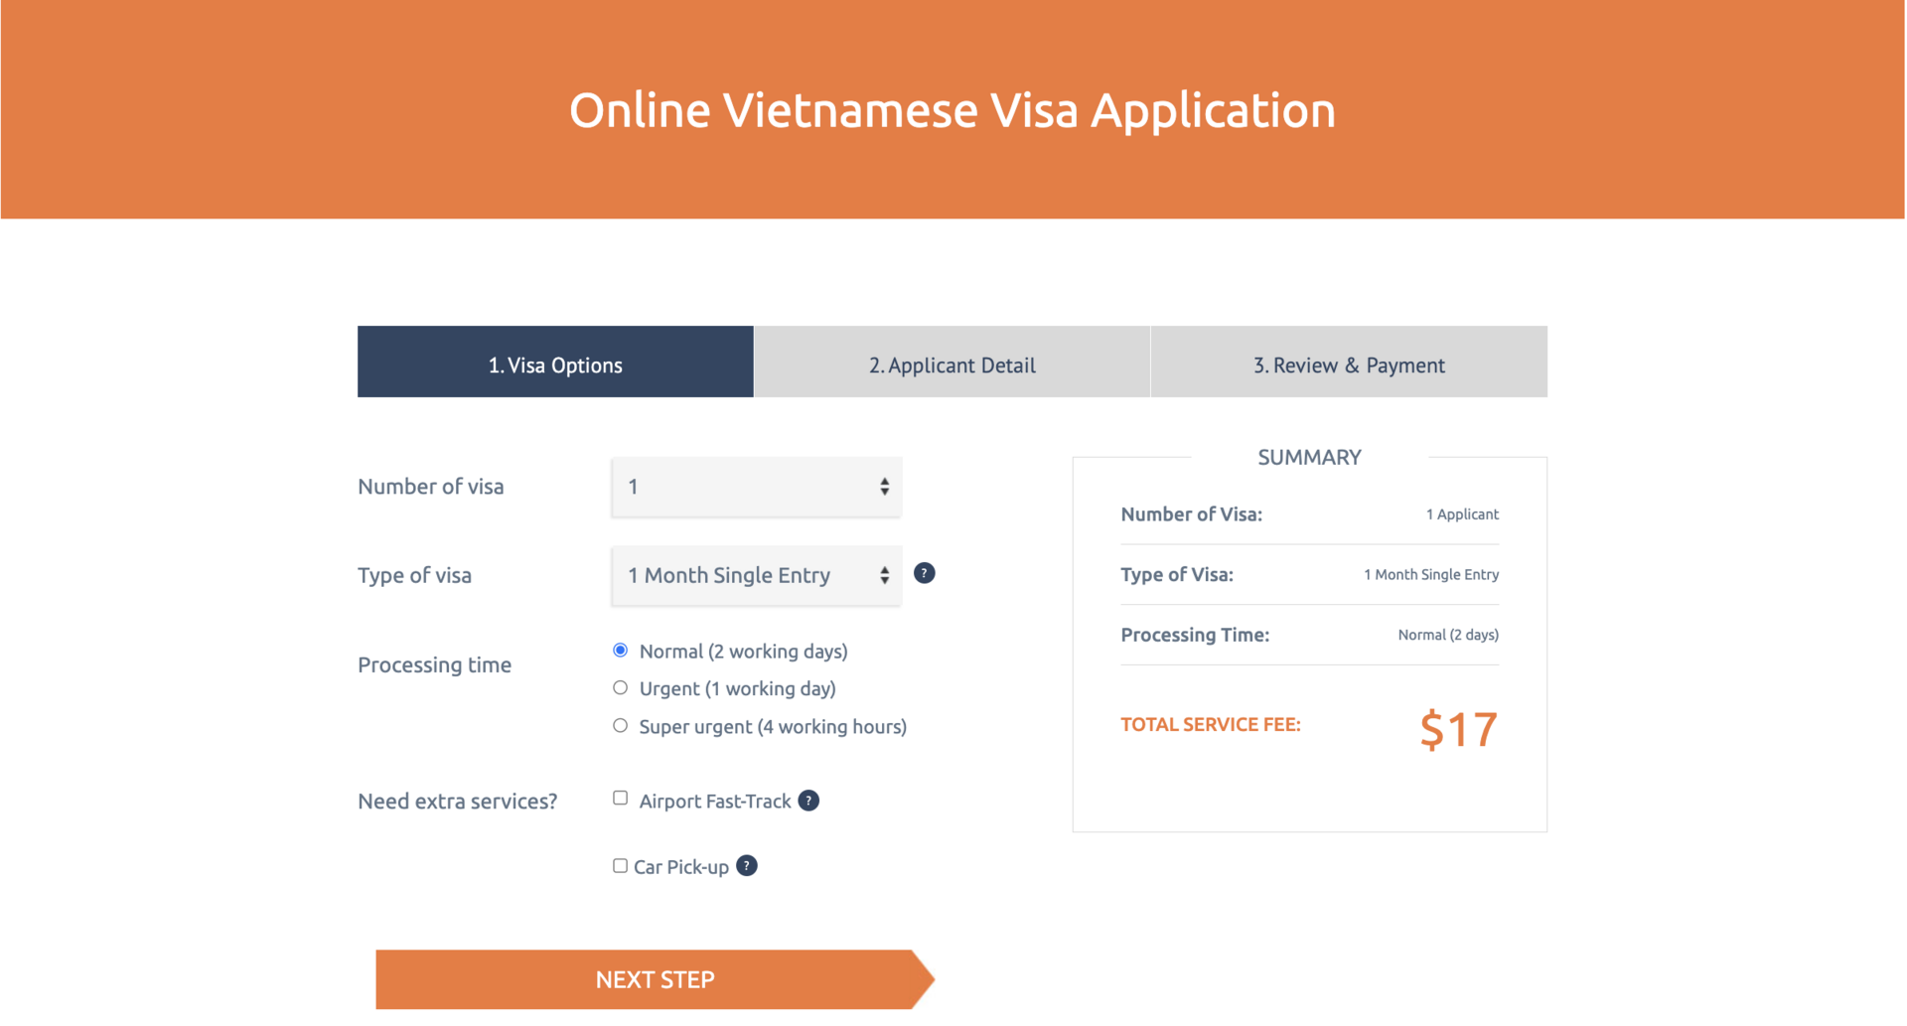Click Airport Fast-Track help icon
The height and width of the screenshot is (1026, 1907).
808,801
